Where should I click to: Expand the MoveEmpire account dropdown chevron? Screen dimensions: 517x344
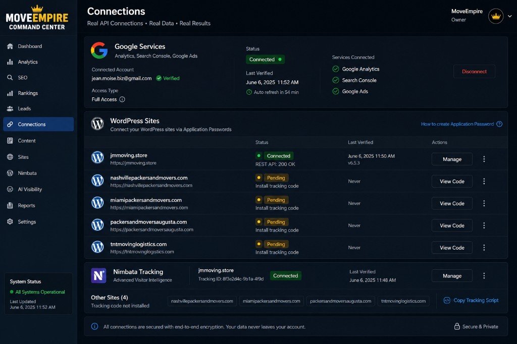click(510, 16)
